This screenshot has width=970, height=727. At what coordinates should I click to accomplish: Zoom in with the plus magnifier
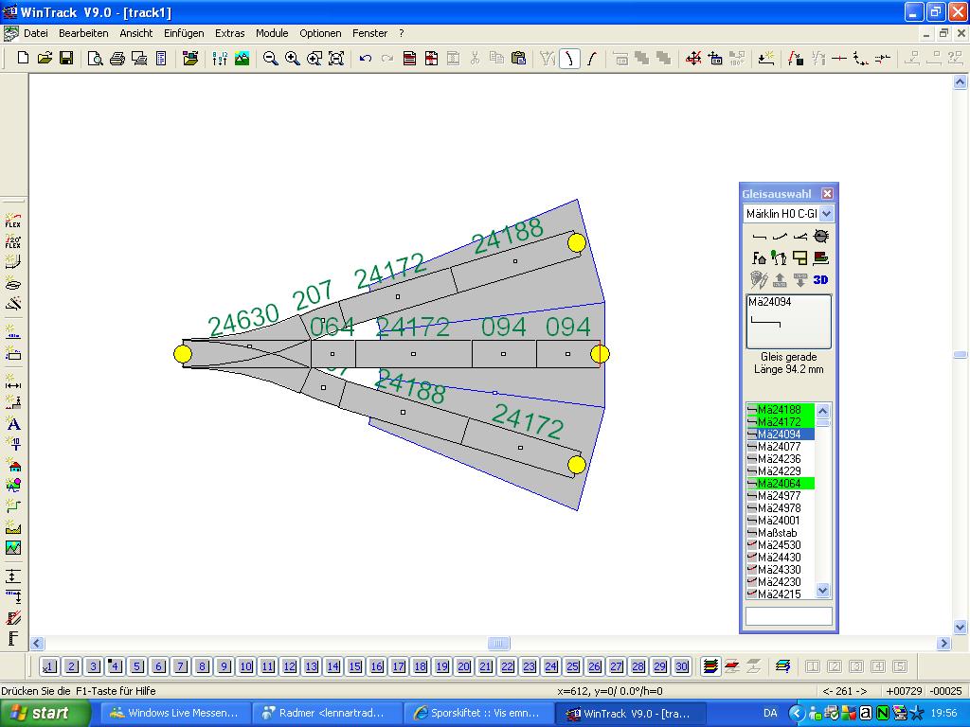click(x=292, y=59)
